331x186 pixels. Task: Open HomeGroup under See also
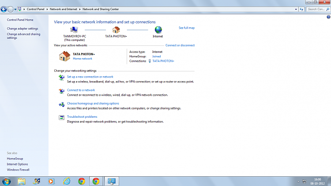[15, 159]
